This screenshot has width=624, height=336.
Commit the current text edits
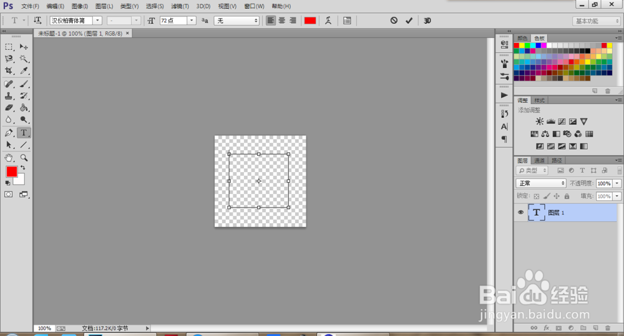point(409,21)
